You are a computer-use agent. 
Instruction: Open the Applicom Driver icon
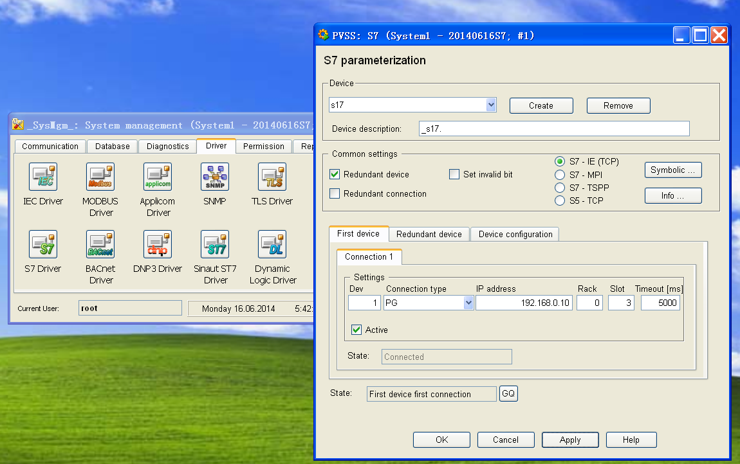[158, 177]
